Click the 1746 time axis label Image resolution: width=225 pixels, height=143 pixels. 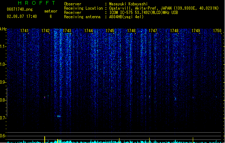point(131,31)
